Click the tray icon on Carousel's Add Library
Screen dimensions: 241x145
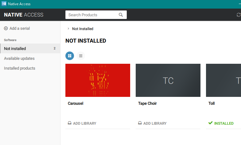point(70,123)
